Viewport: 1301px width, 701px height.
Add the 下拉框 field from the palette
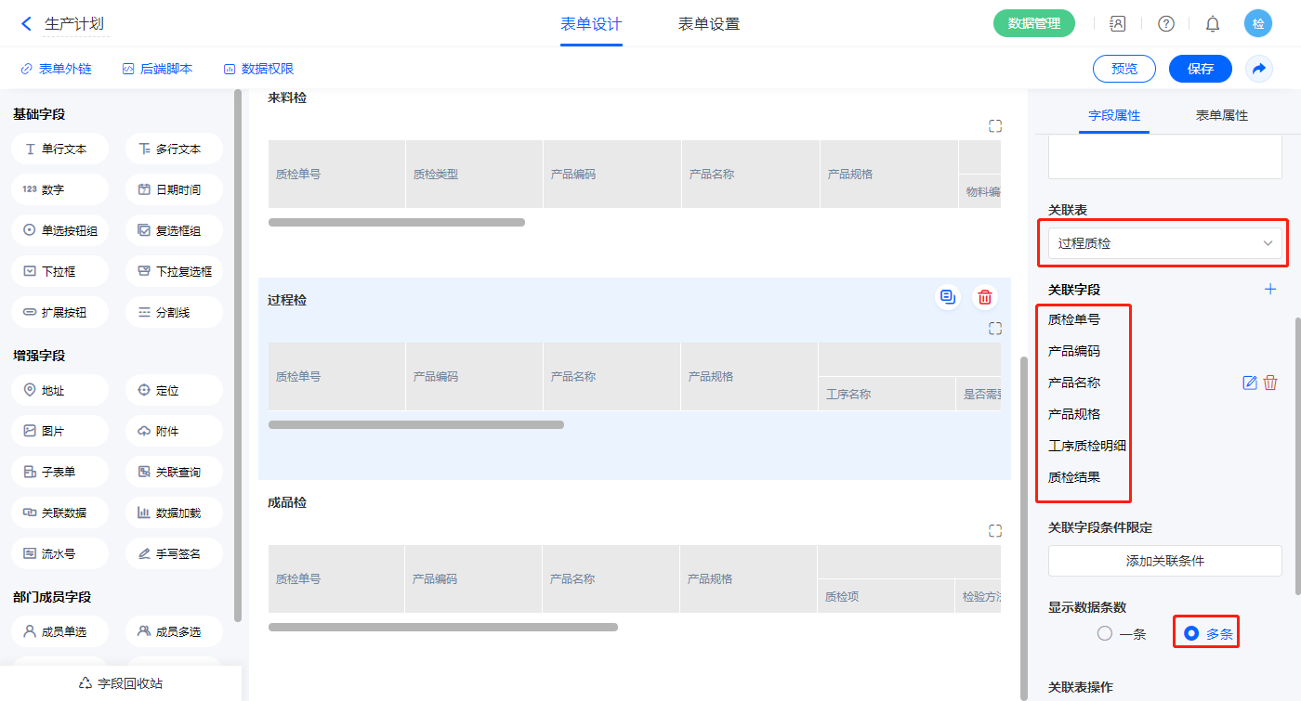click(x=59, y=272)
